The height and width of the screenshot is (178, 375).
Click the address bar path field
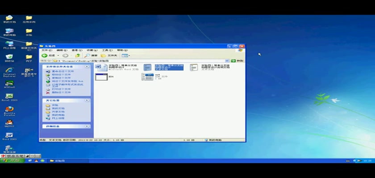[x=139, y=61]
